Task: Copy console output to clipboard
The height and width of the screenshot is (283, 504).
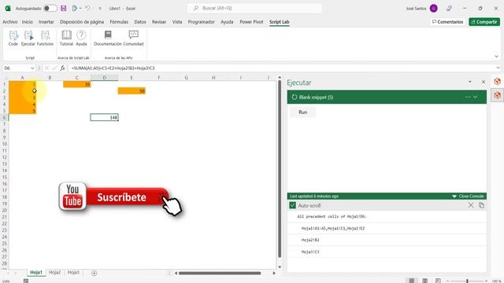Action: 481,205
